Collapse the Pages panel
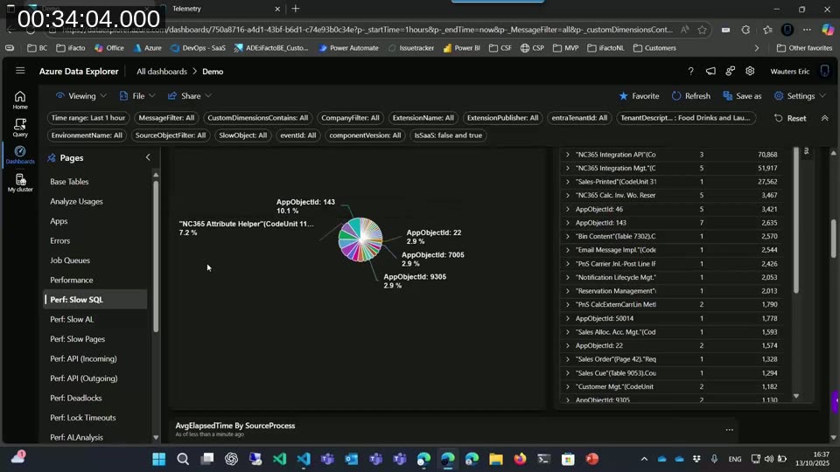 tap(148, 157)
